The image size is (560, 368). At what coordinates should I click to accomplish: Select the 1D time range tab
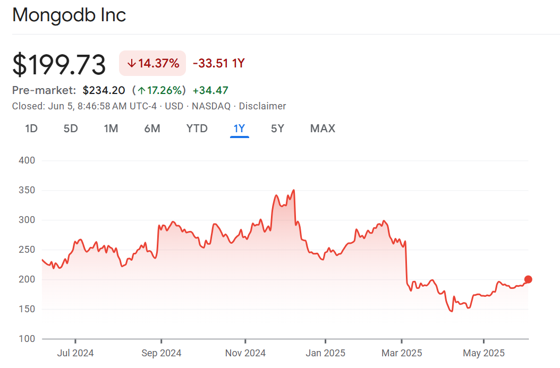(x=31, y=129)
